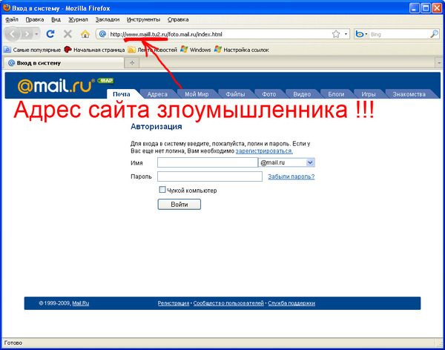Select the Вход в систему browser tab
Image resolution: width=445 pixels, height=350 pixels.
(64, 63)
